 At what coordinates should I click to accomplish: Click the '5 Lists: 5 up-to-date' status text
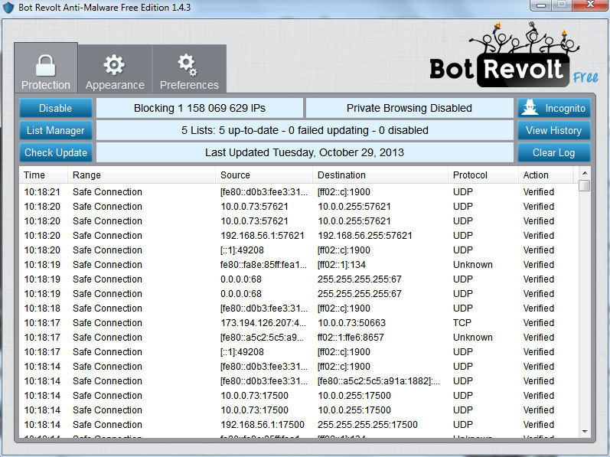tap(305, 130)
